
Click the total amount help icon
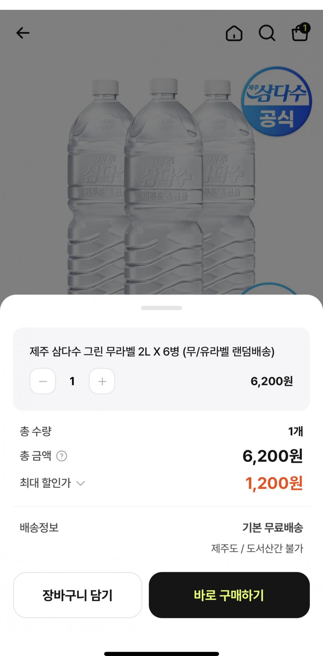[62, 456]
